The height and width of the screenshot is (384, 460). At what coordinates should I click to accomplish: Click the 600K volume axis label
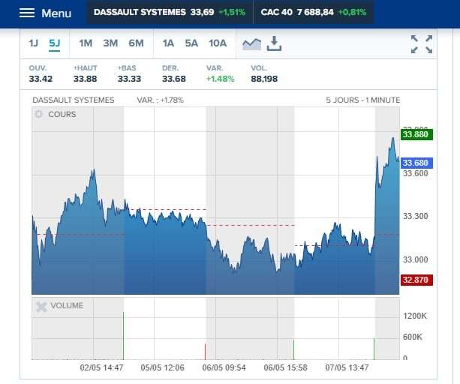413,337
